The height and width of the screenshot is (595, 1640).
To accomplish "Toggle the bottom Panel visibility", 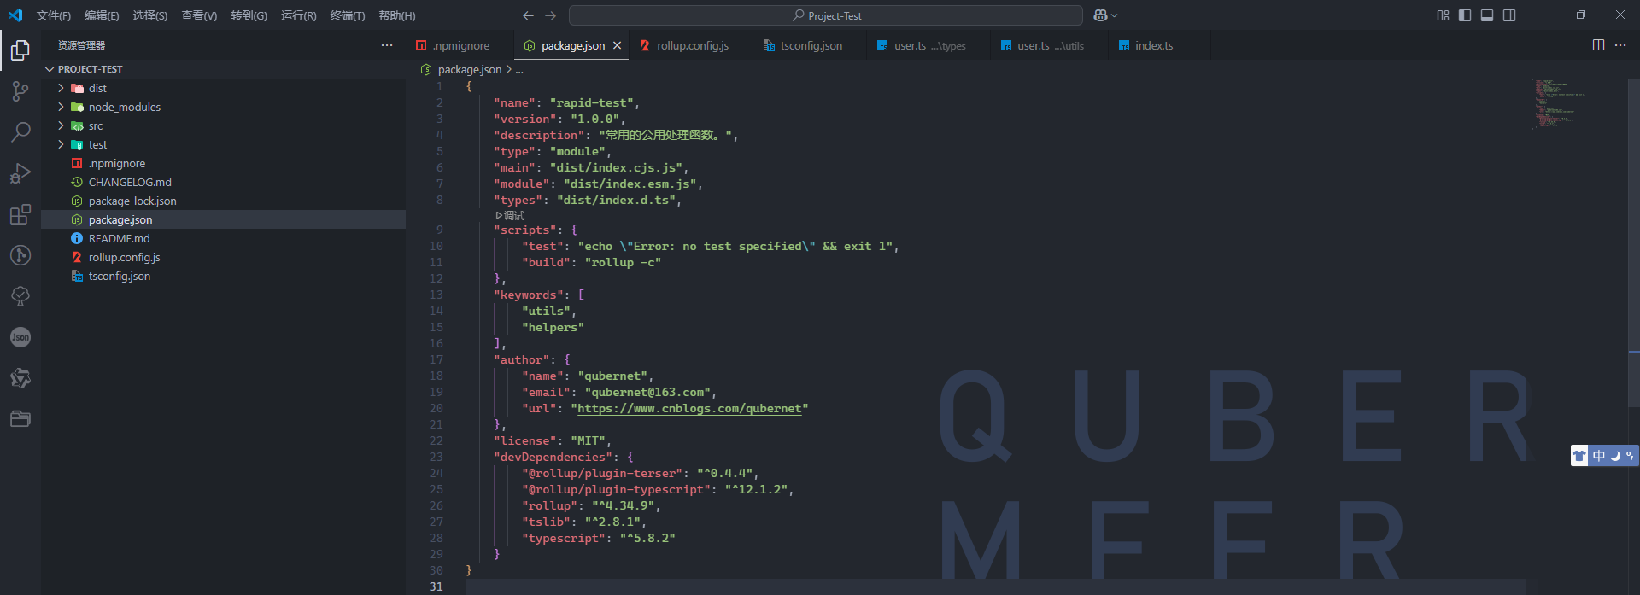I will point(1487,15).
